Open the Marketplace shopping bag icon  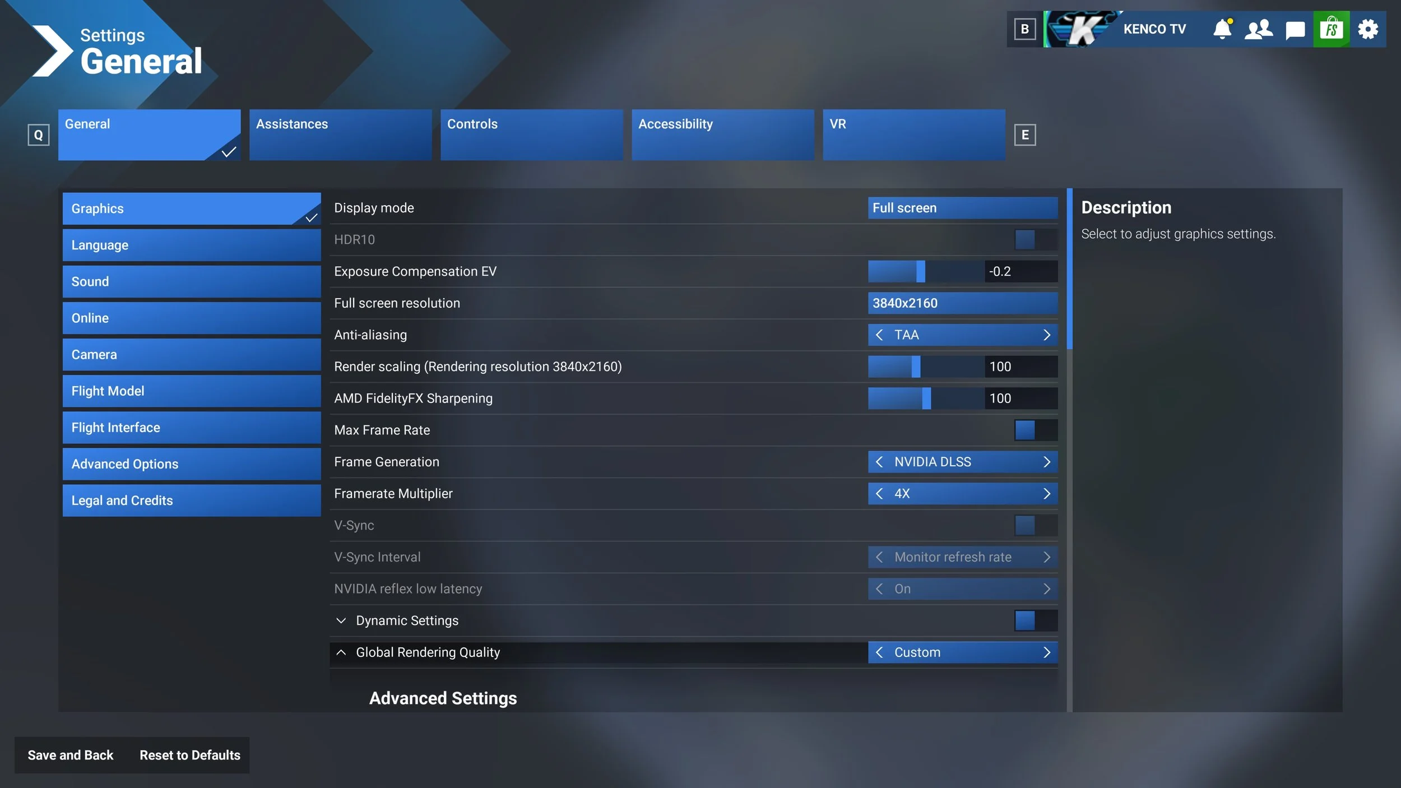(1332, 29)
